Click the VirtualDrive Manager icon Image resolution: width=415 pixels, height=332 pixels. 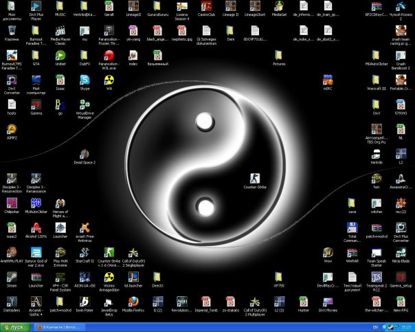(x=84, y=105)
